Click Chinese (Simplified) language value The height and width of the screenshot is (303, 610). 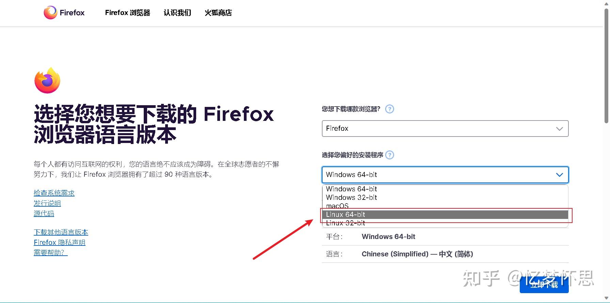(x=417, y=254)
